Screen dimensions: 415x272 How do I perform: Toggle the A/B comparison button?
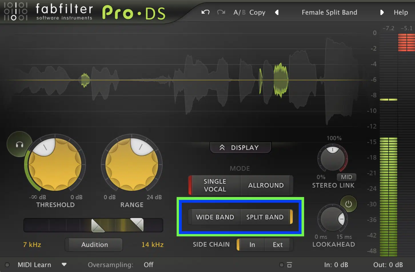point(239,13)
